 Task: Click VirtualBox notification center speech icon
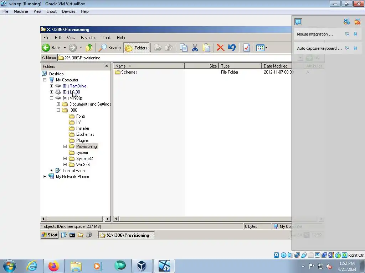[298, 22]
